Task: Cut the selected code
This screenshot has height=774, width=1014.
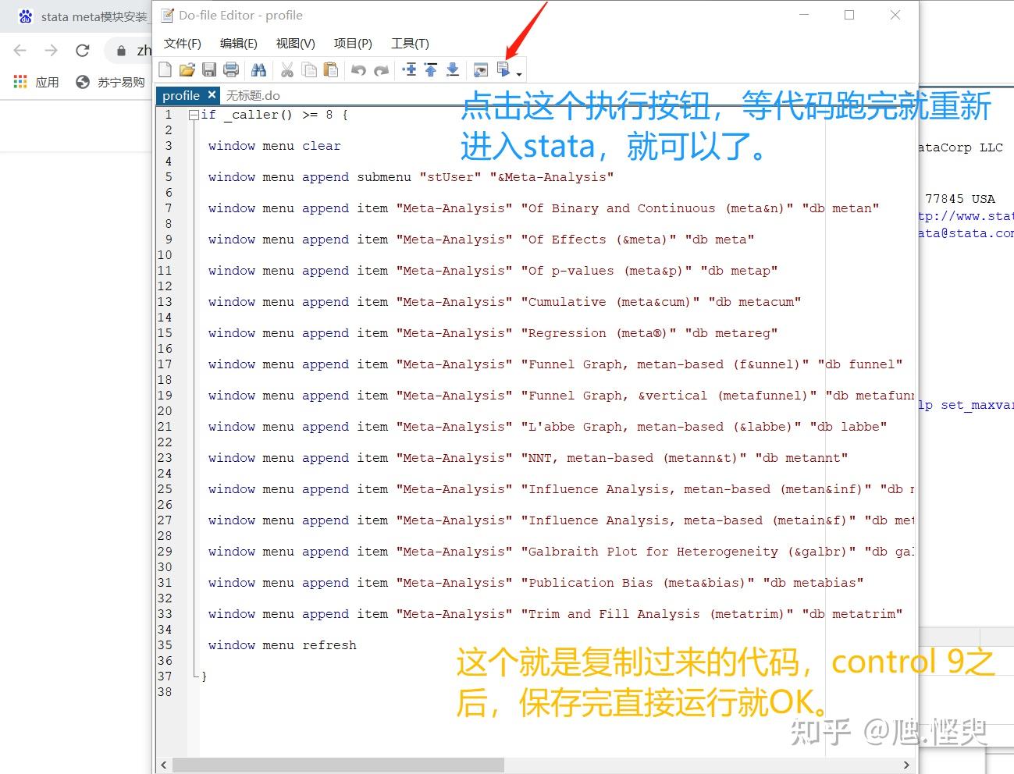Action: [x=287, y=69]
